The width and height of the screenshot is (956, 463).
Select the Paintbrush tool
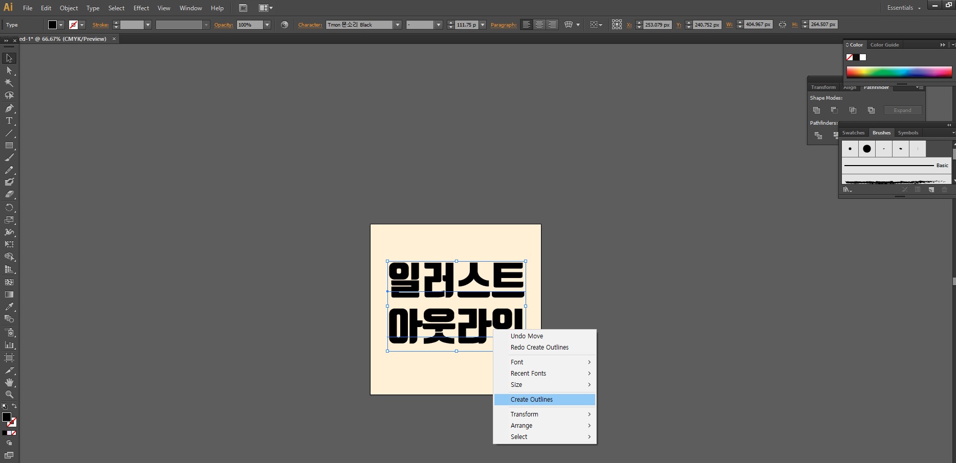point(9,157)
